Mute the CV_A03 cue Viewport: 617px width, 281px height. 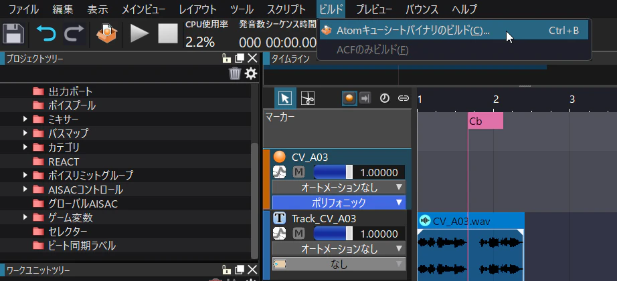pos(299,172)
